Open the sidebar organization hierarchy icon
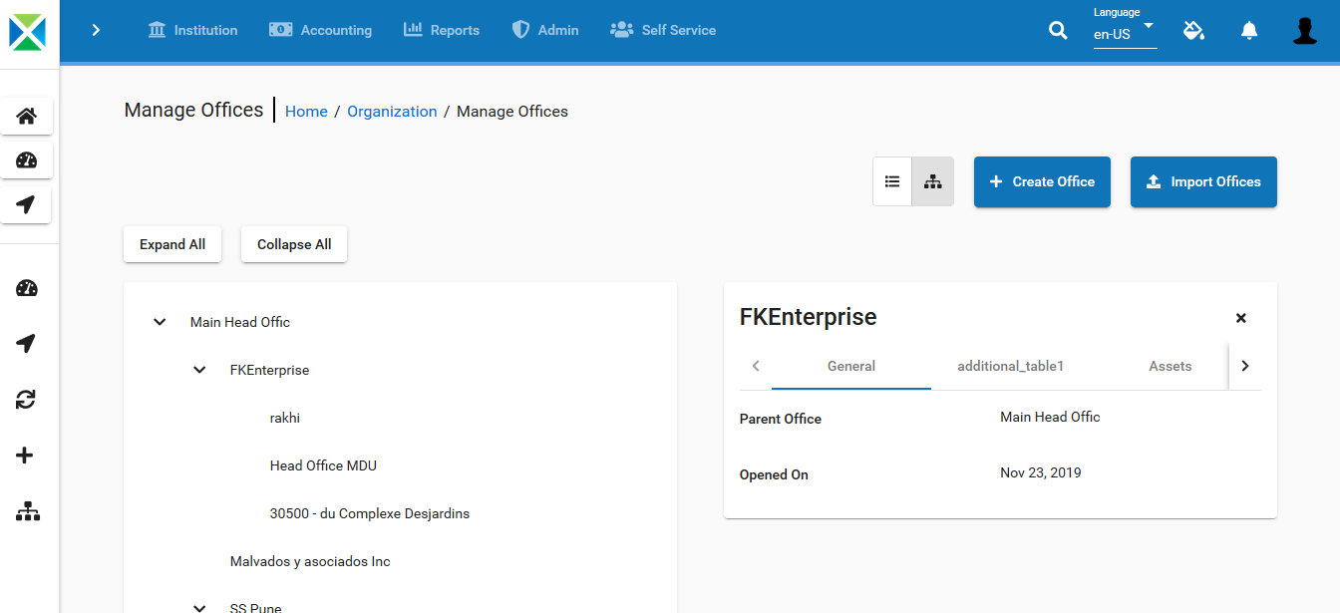This screenshot has width=1340, height=613. point(28,511)
